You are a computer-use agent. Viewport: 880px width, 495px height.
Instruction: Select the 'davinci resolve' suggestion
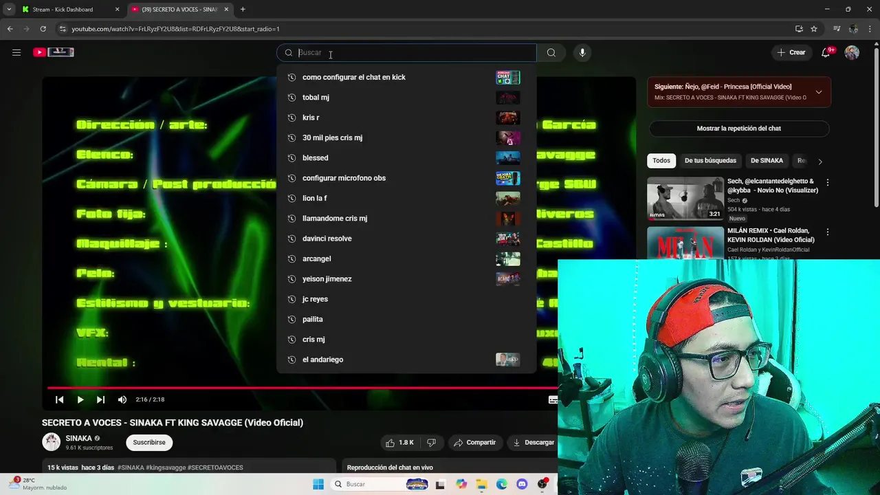click(406, 239)
